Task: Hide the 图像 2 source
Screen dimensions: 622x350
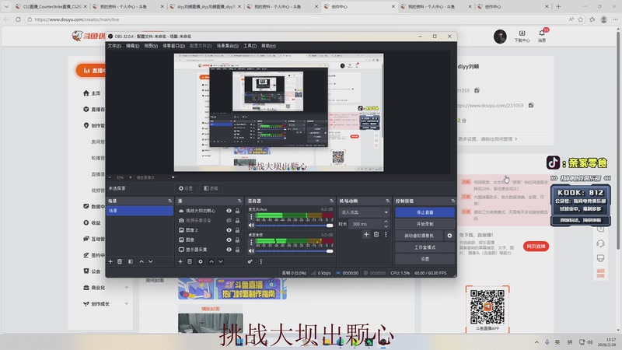Action: click(229, 230)
